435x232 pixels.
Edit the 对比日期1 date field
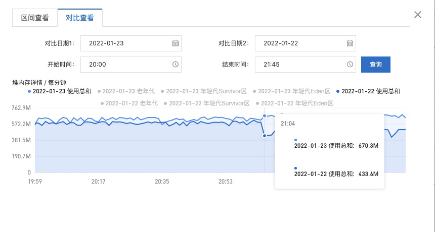(x=126, y=43)
